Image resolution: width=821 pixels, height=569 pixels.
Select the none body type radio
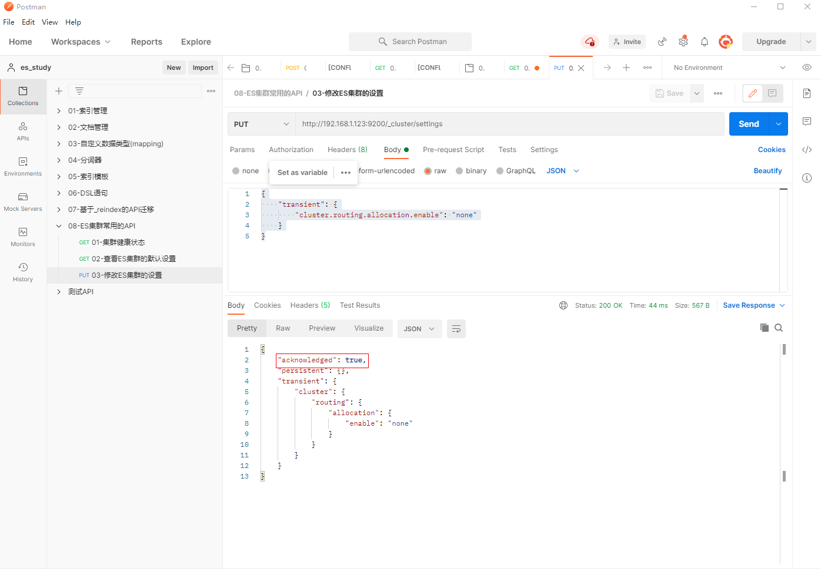(236, 171)
